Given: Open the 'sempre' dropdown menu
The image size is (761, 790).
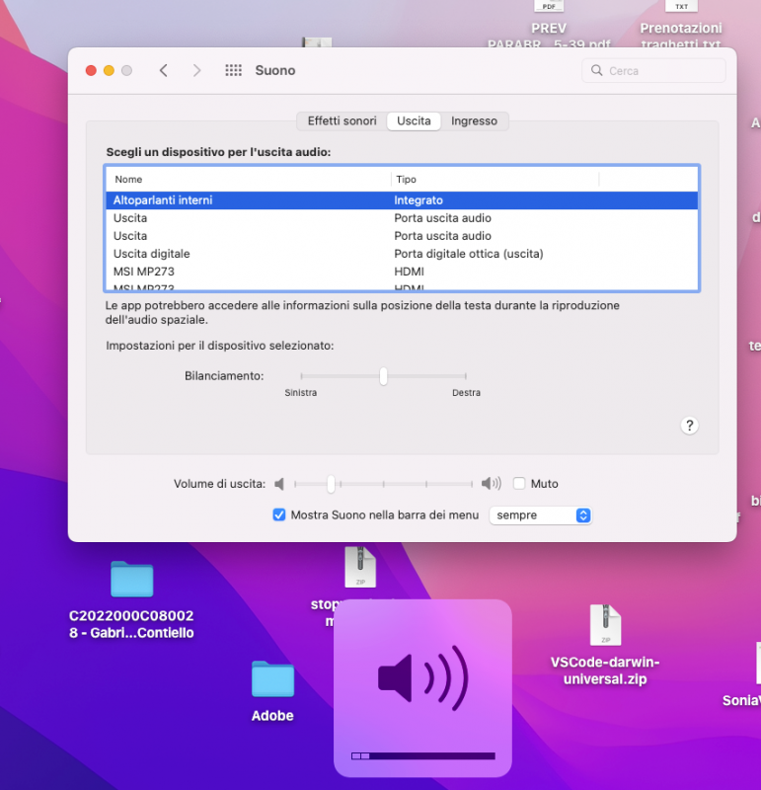Looking at the screenshot, I should click(x=541, y=515).
